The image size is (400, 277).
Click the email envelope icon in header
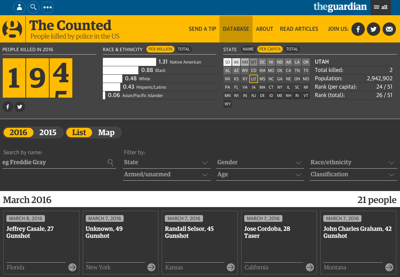click(x=389, y=29)
